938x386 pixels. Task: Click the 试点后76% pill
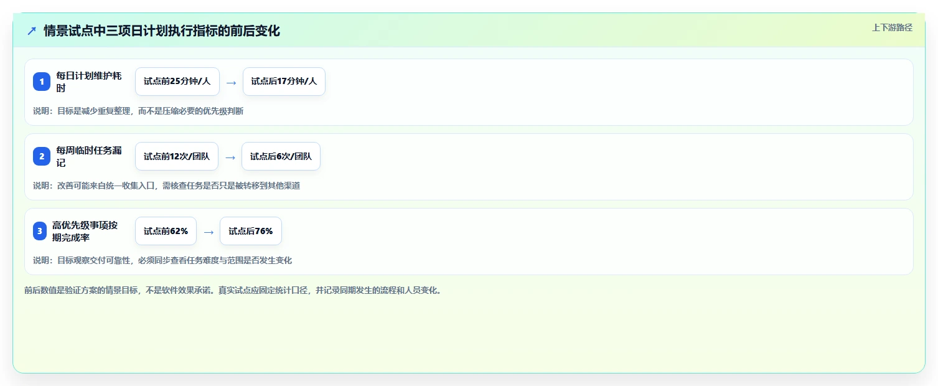[x=251, y=231]
